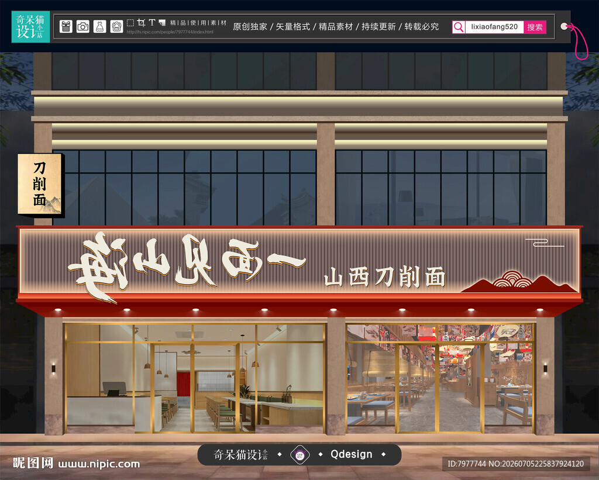
Task: Click the lixiaofang520 search field
Action: tap(494, 27)
